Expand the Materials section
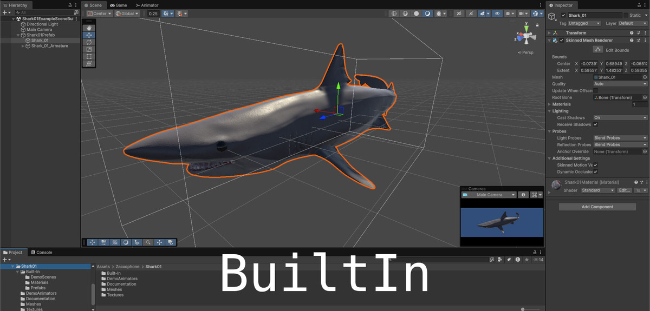650x311 pixels. click(549, 104)
